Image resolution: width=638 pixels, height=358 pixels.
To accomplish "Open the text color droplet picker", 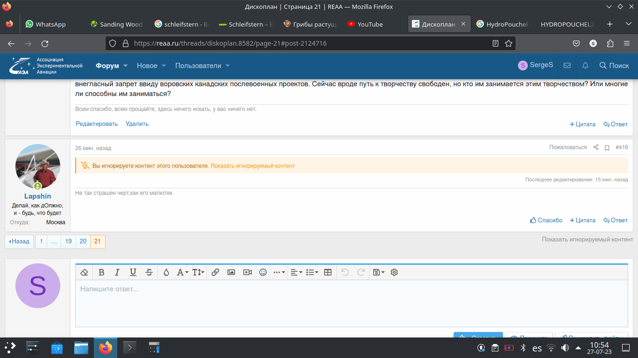I will pos(166,272).
